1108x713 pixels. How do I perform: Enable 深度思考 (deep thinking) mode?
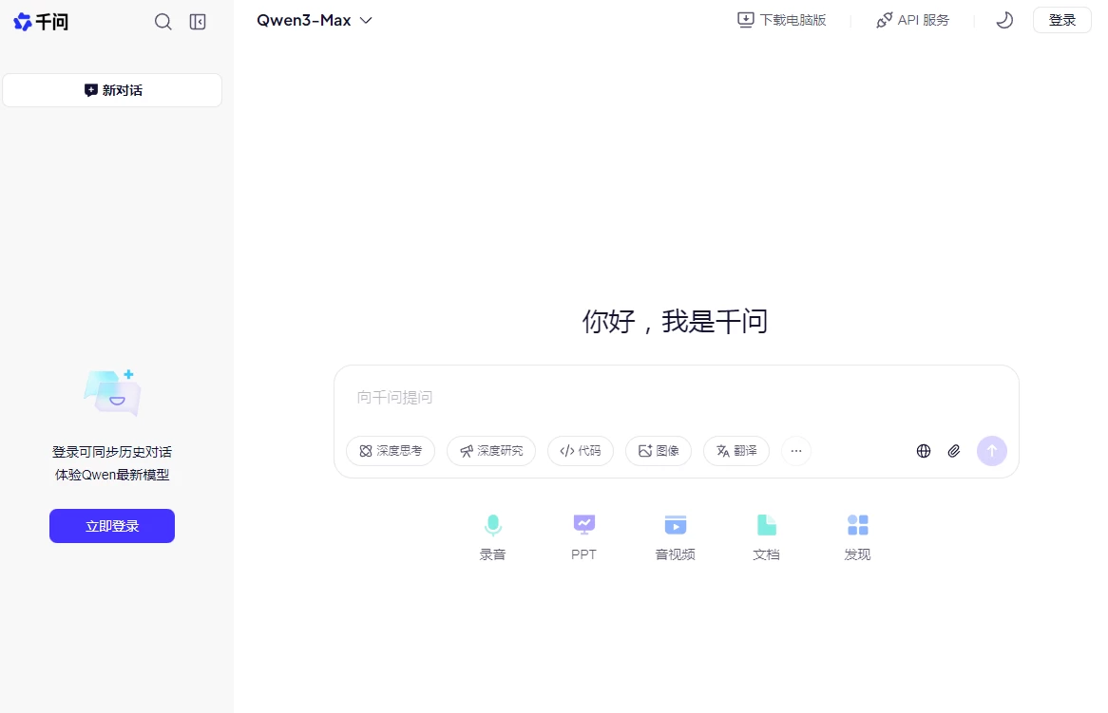tap(390, 451)
